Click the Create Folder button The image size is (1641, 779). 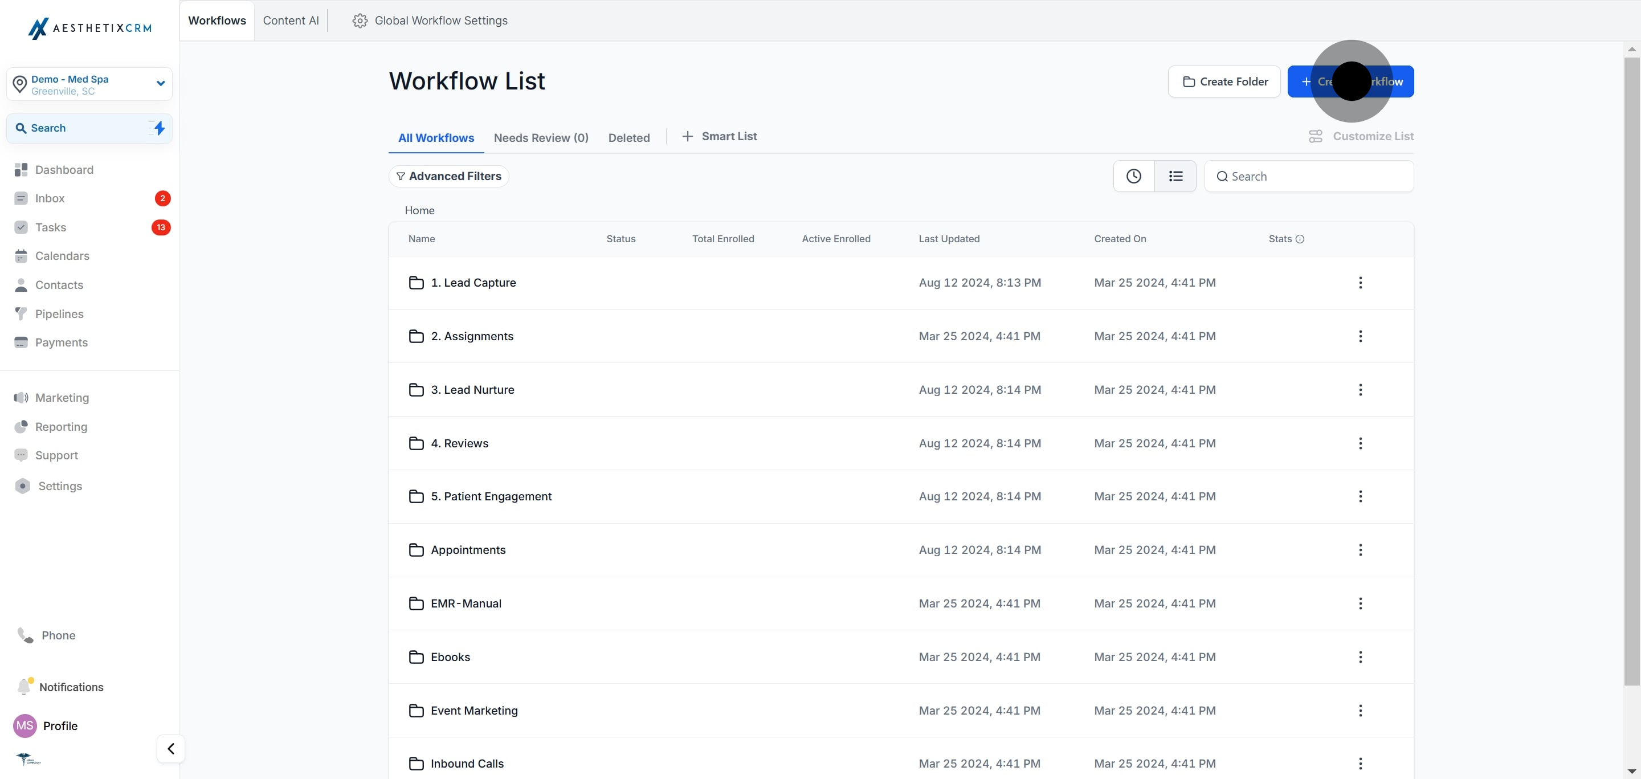[1224, 81]
